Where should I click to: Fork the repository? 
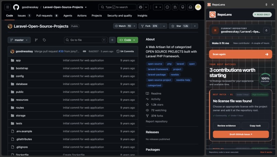click(x=149, y=26)
